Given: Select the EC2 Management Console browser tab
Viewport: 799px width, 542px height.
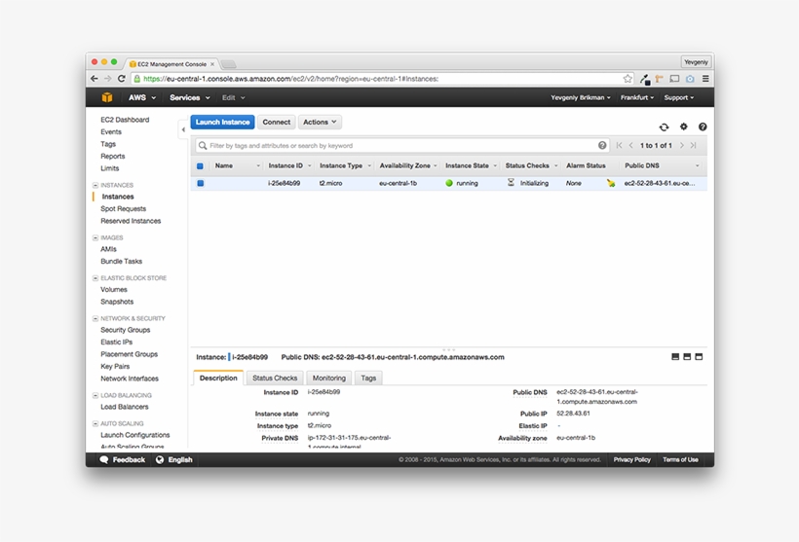Looking at the screenshot, I should [x=171, y=64].
